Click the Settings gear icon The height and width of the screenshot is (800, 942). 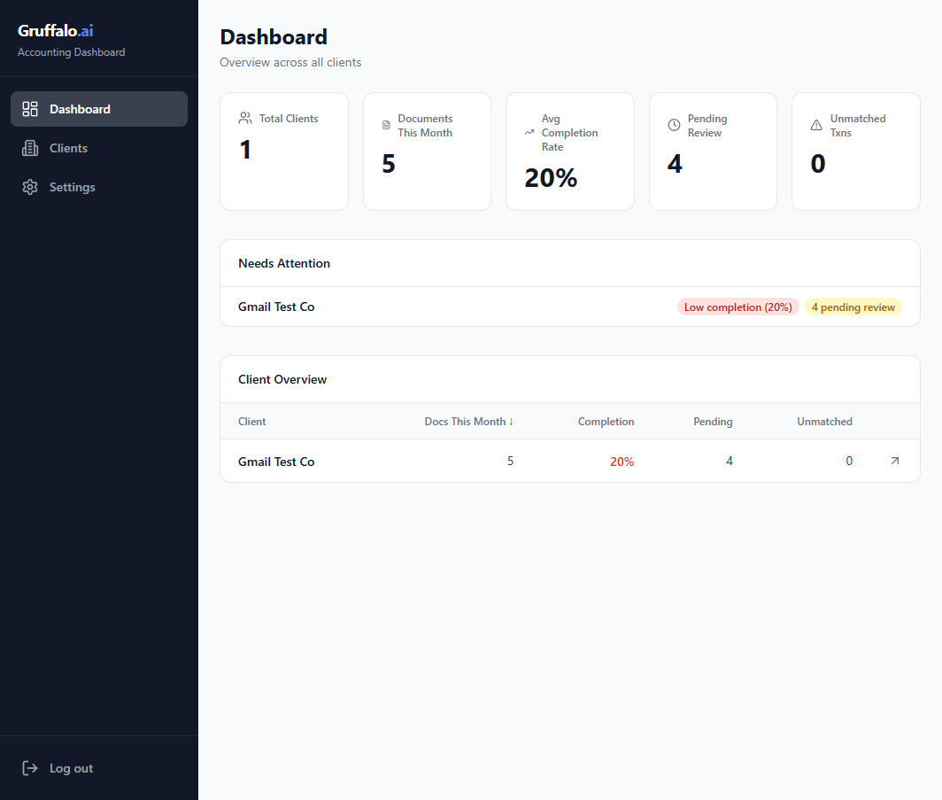(30, 187)
